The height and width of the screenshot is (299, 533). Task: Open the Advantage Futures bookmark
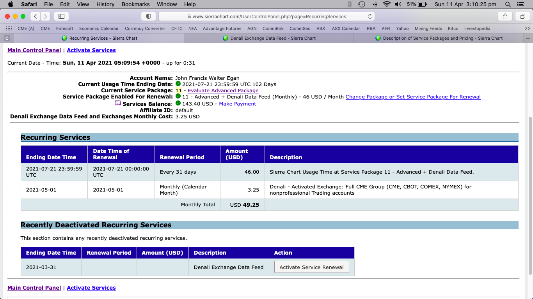point(222,28)
